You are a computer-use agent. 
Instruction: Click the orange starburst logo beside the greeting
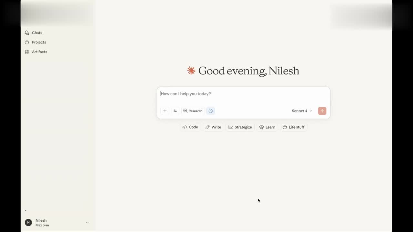click(191, 71)
